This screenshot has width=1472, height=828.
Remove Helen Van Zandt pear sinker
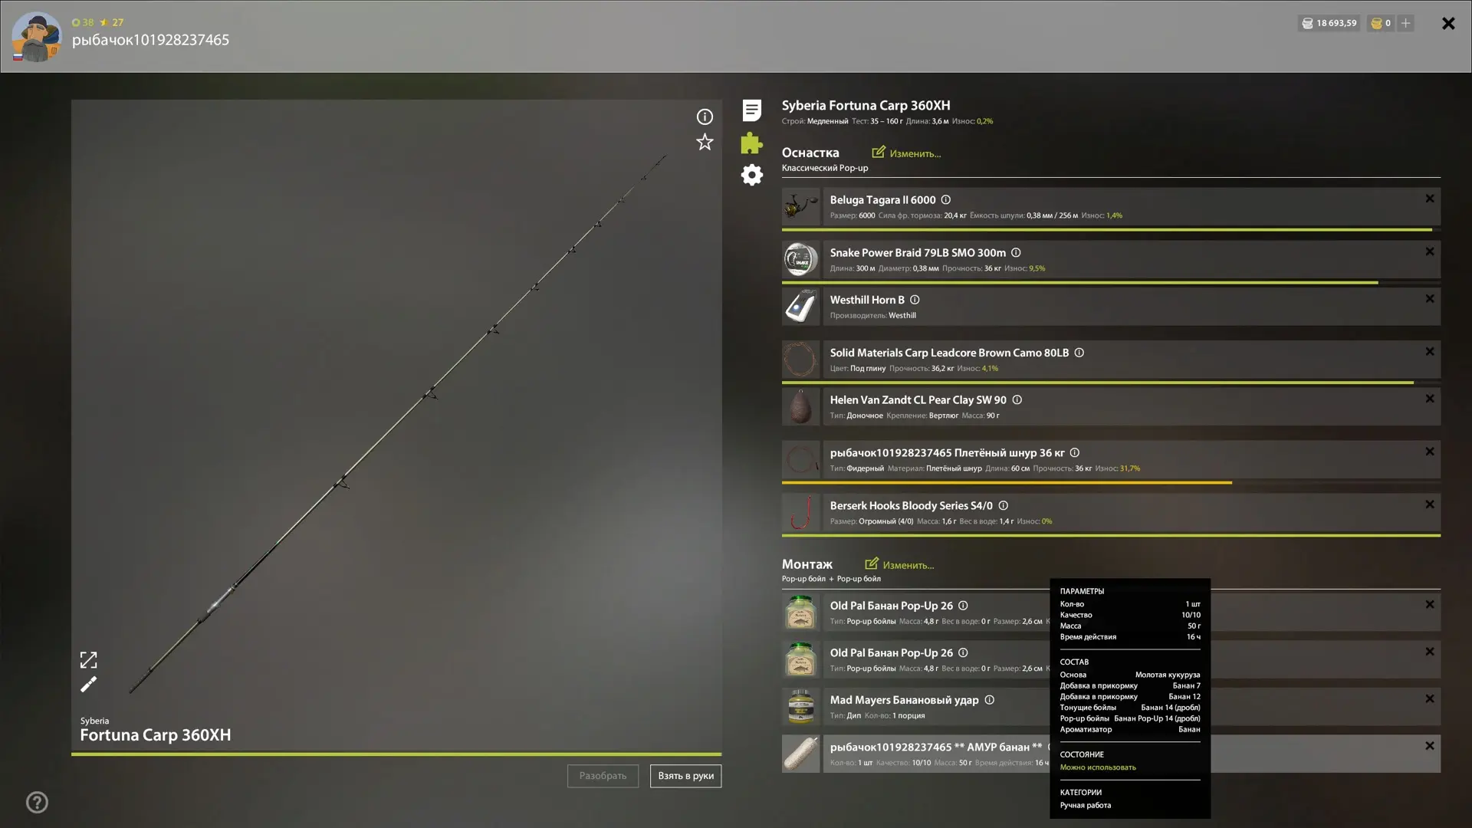pos(1430,399)
